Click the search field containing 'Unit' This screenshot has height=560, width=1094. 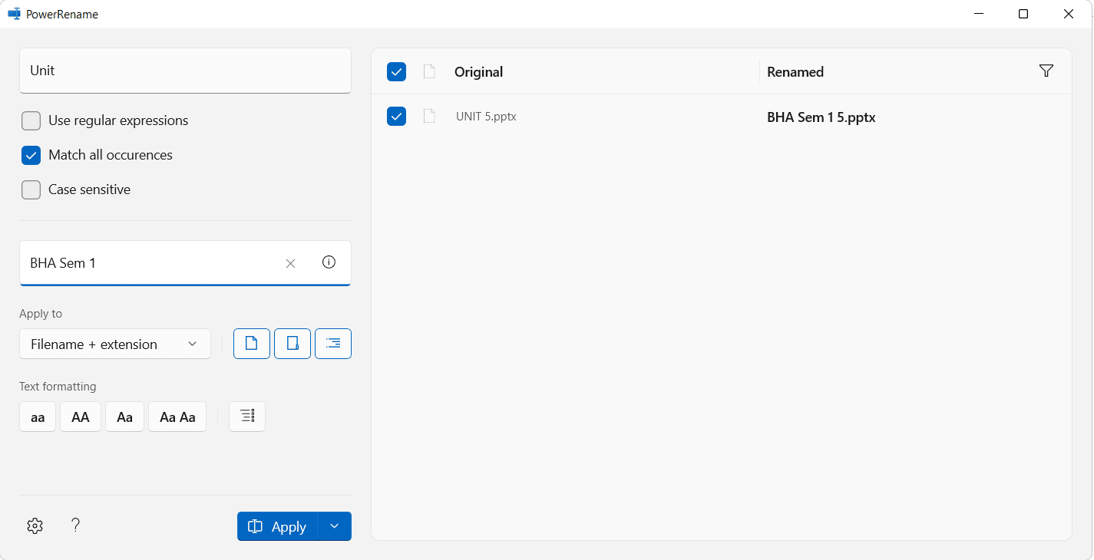point(185,71)
